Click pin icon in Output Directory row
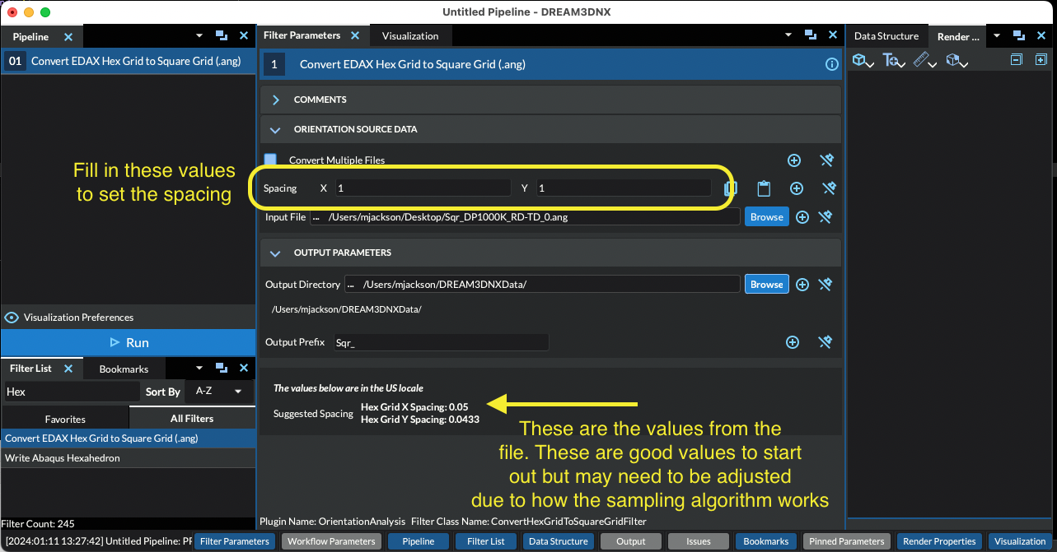The image size is (1057, 552). click(x=825, y=285)
